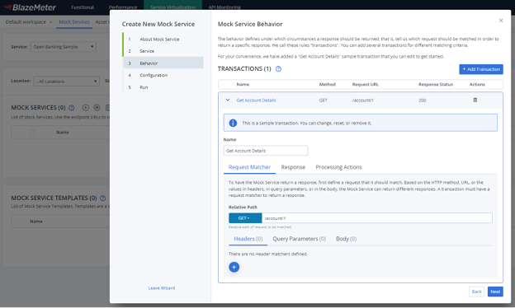Viewport: 515px width, 308px height.
Task: Switch to the Response tab
Action: click(x=293, y=167)
